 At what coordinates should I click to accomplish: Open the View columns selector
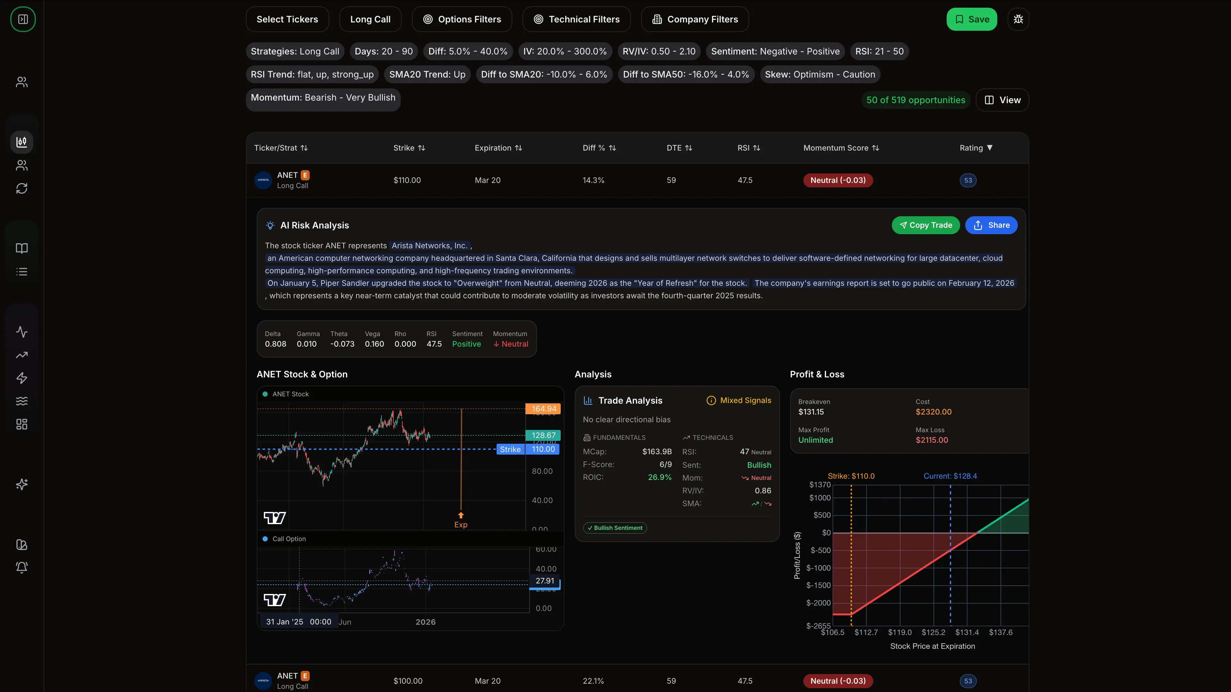pos(1002,100)
